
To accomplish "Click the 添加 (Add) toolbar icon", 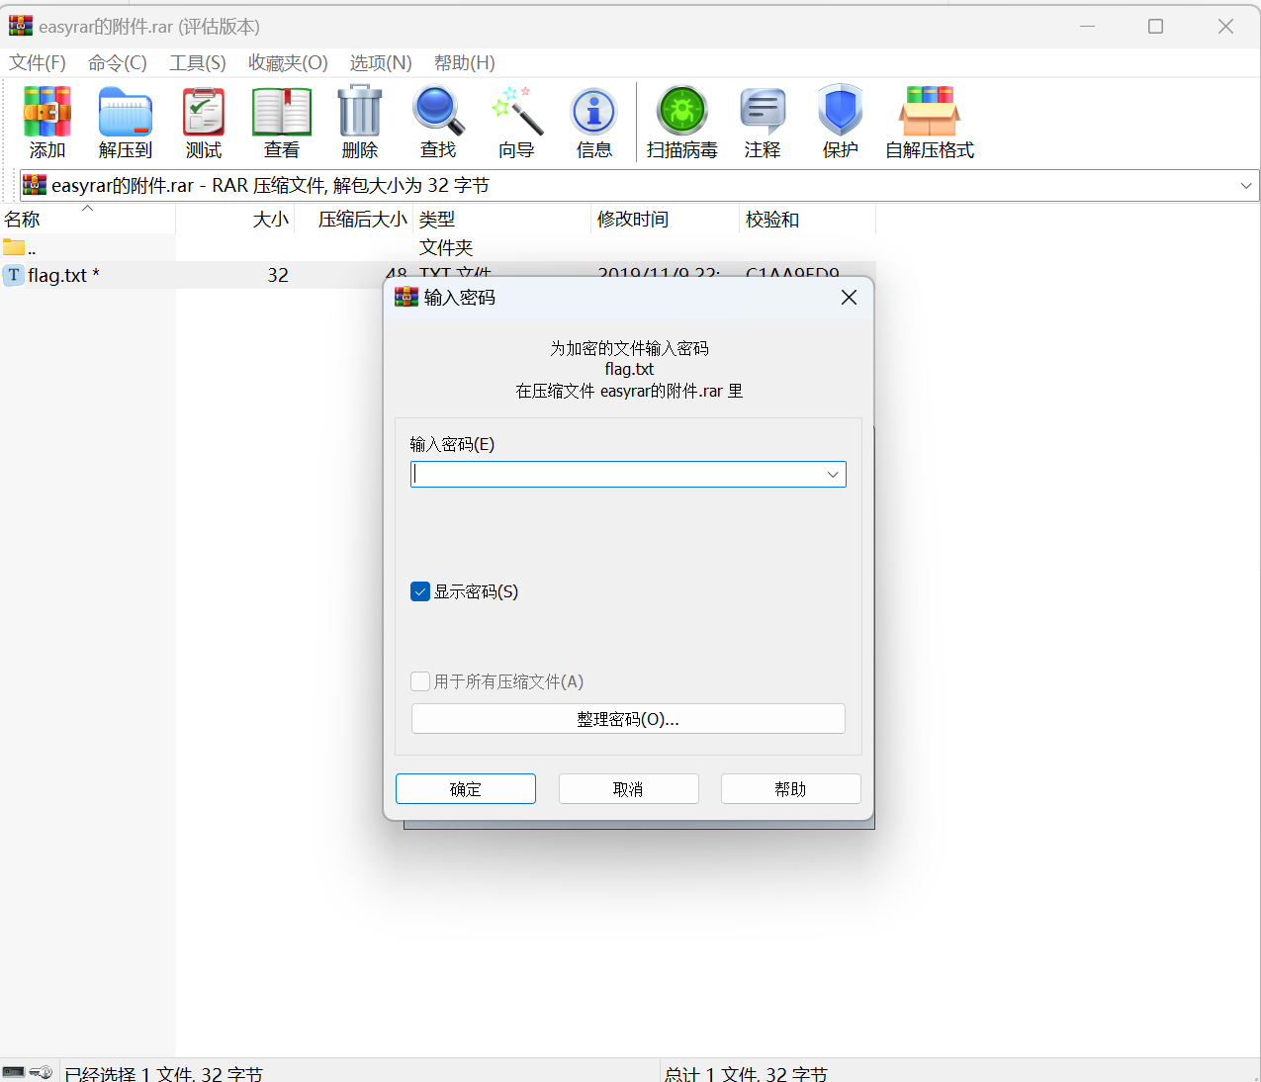I will (x=47, y=111).
